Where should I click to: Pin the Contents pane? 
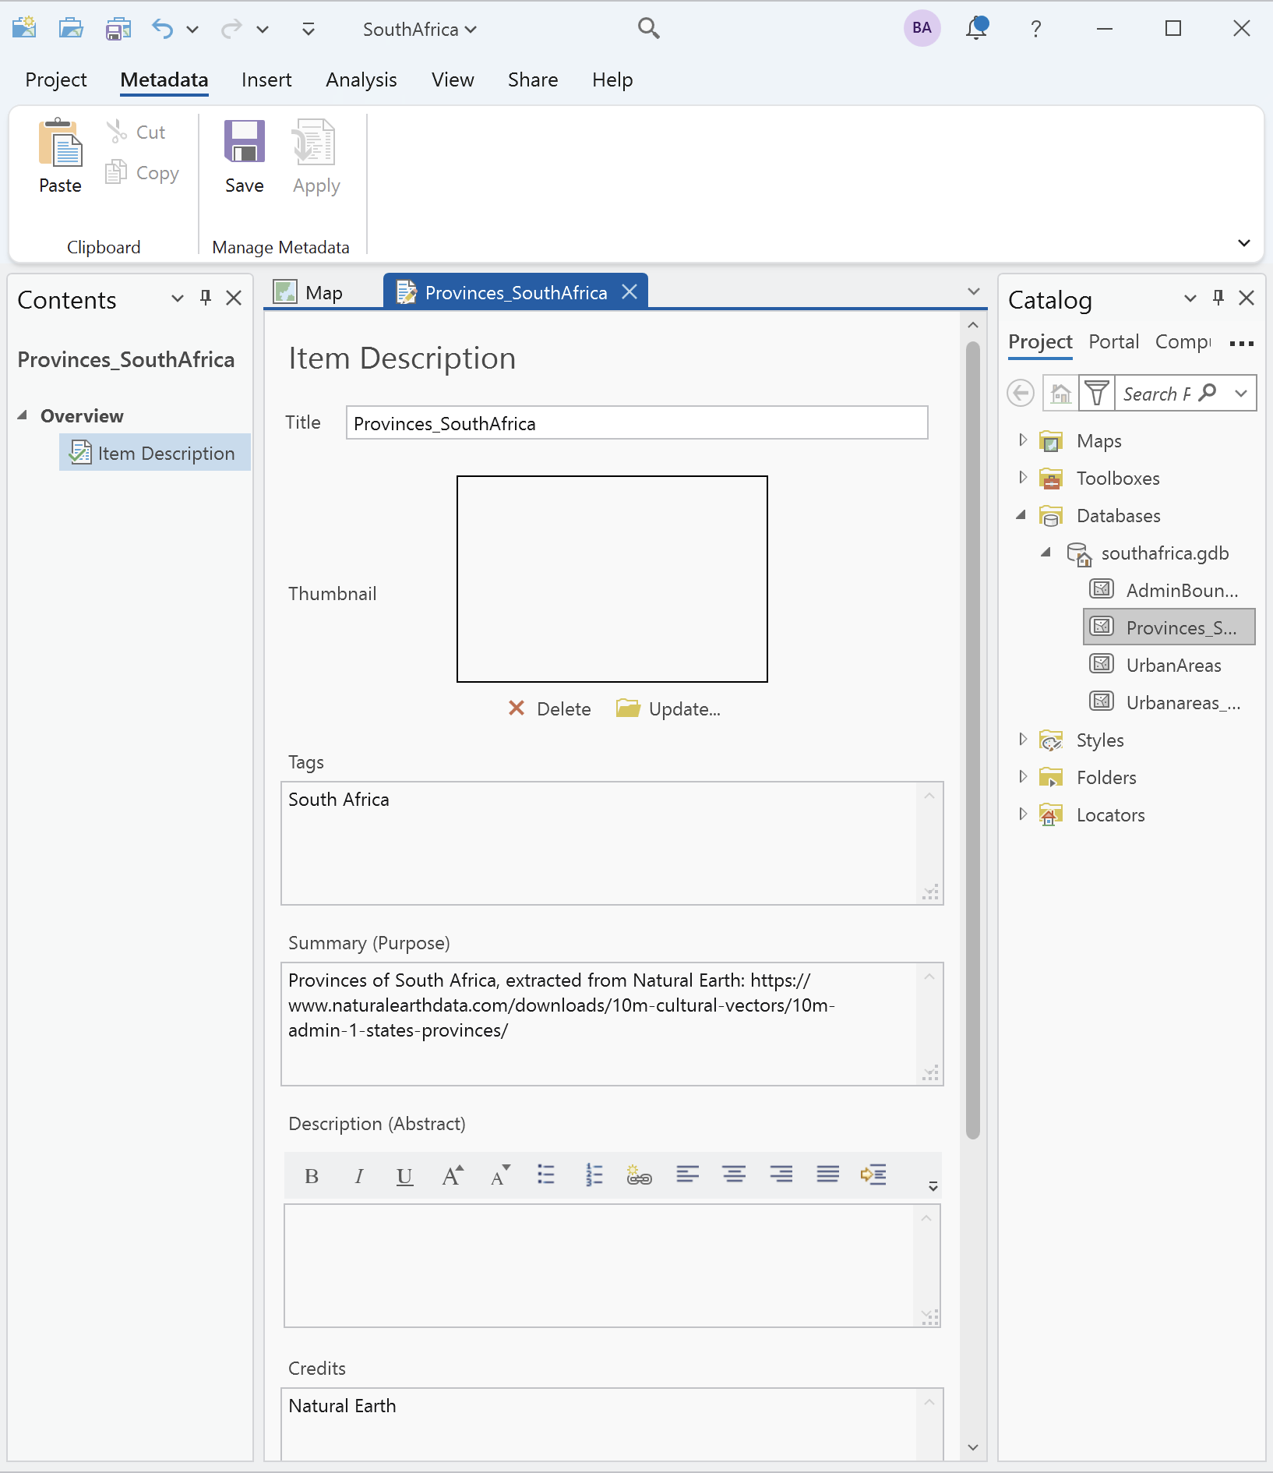pyautogui.click(x=206, y=297)
